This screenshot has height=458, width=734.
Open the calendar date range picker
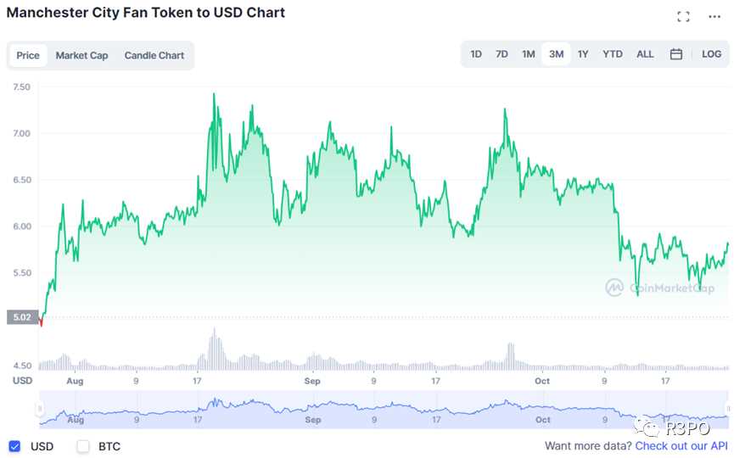point(676,54)
